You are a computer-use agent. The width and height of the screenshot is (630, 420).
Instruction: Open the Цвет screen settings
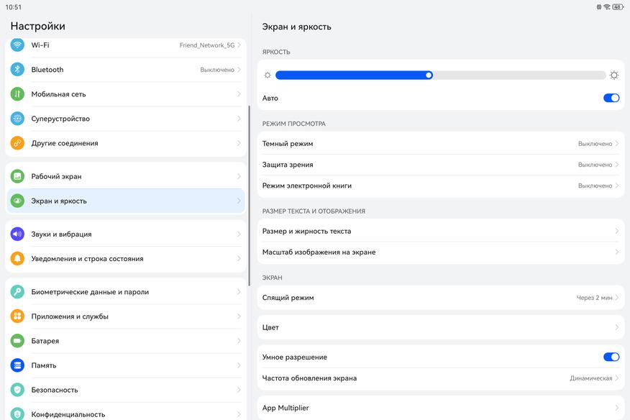coord(440,327)
